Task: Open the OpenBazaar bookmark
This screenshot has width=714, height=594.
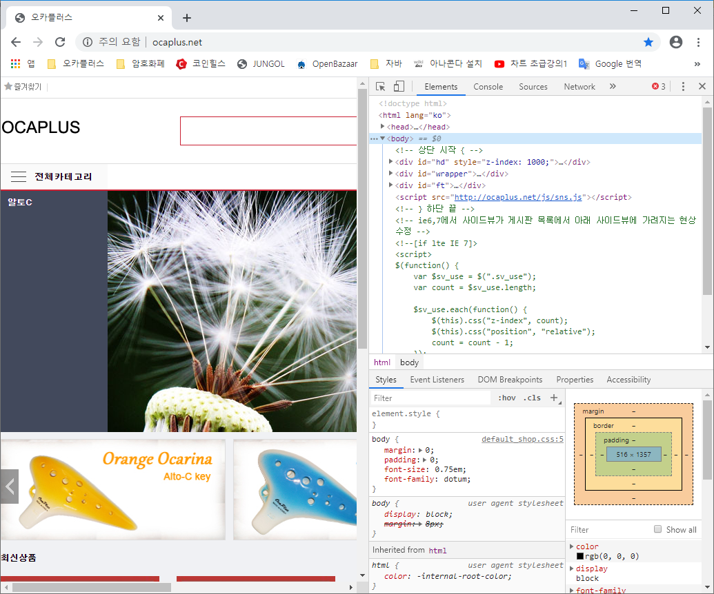Action: (x=327, y=63)
